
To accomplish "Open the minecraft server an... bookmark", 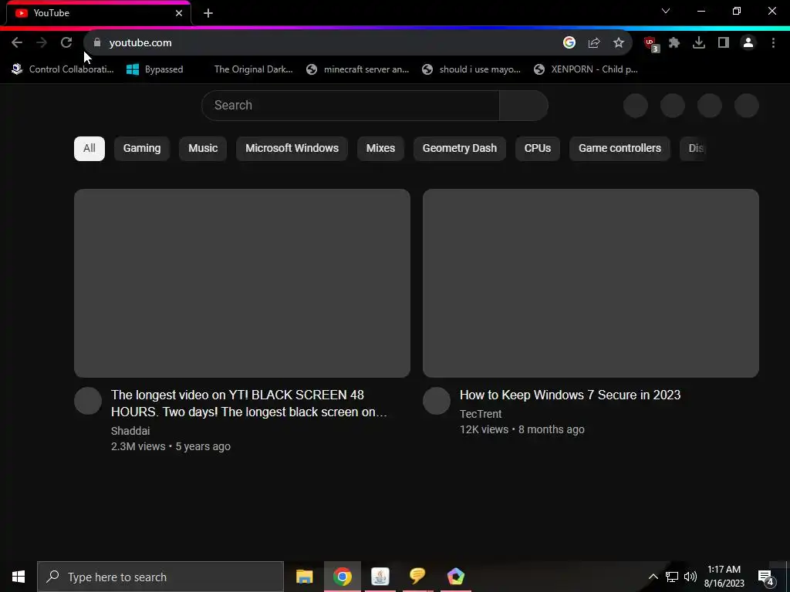I will click(358, 69).
